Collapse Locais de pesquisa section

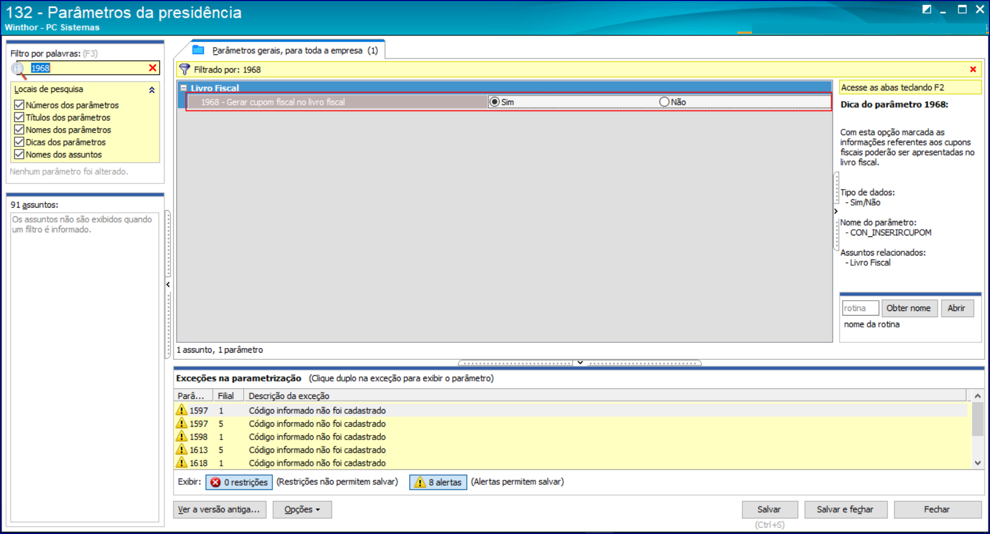[152, 89]
